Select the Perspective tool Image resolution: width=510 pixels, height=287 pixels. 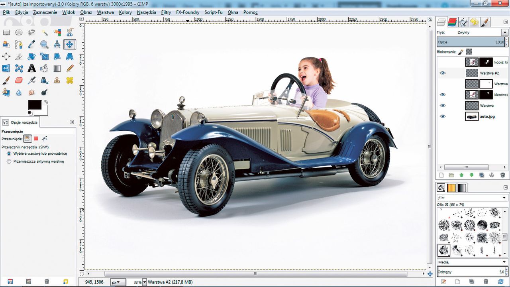pos(70,56)
